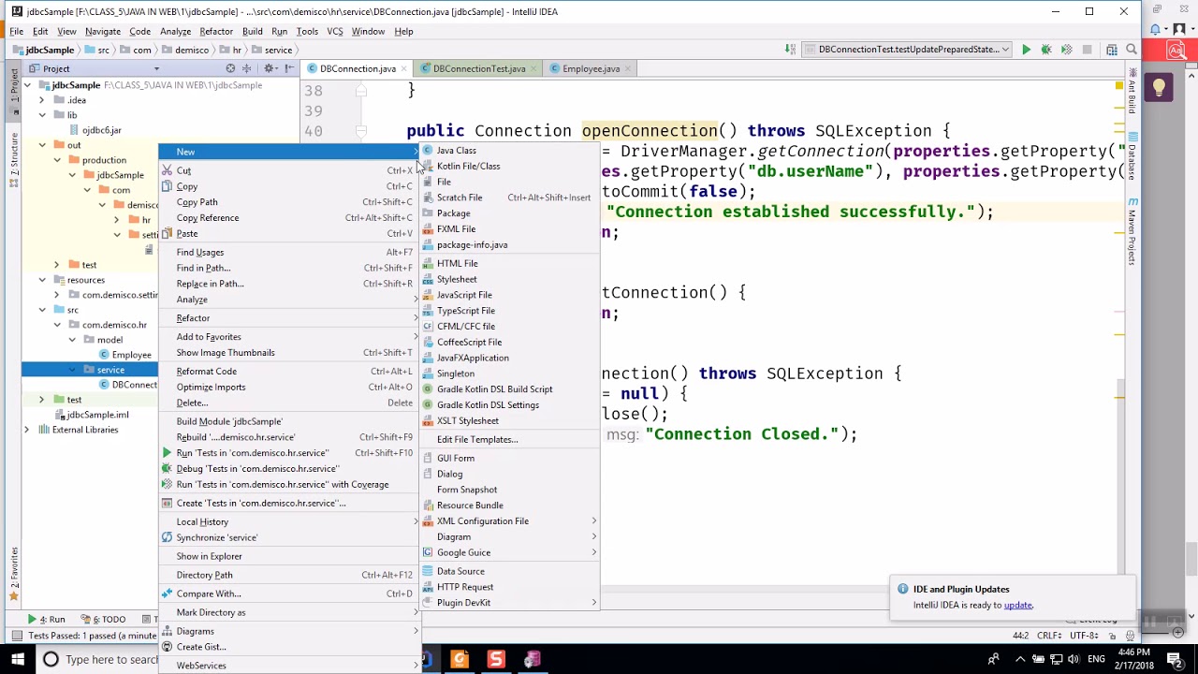Click the Cut scissors icon in context menu
This screenshot has height=674, width=1198.
[x=168, y=170]
